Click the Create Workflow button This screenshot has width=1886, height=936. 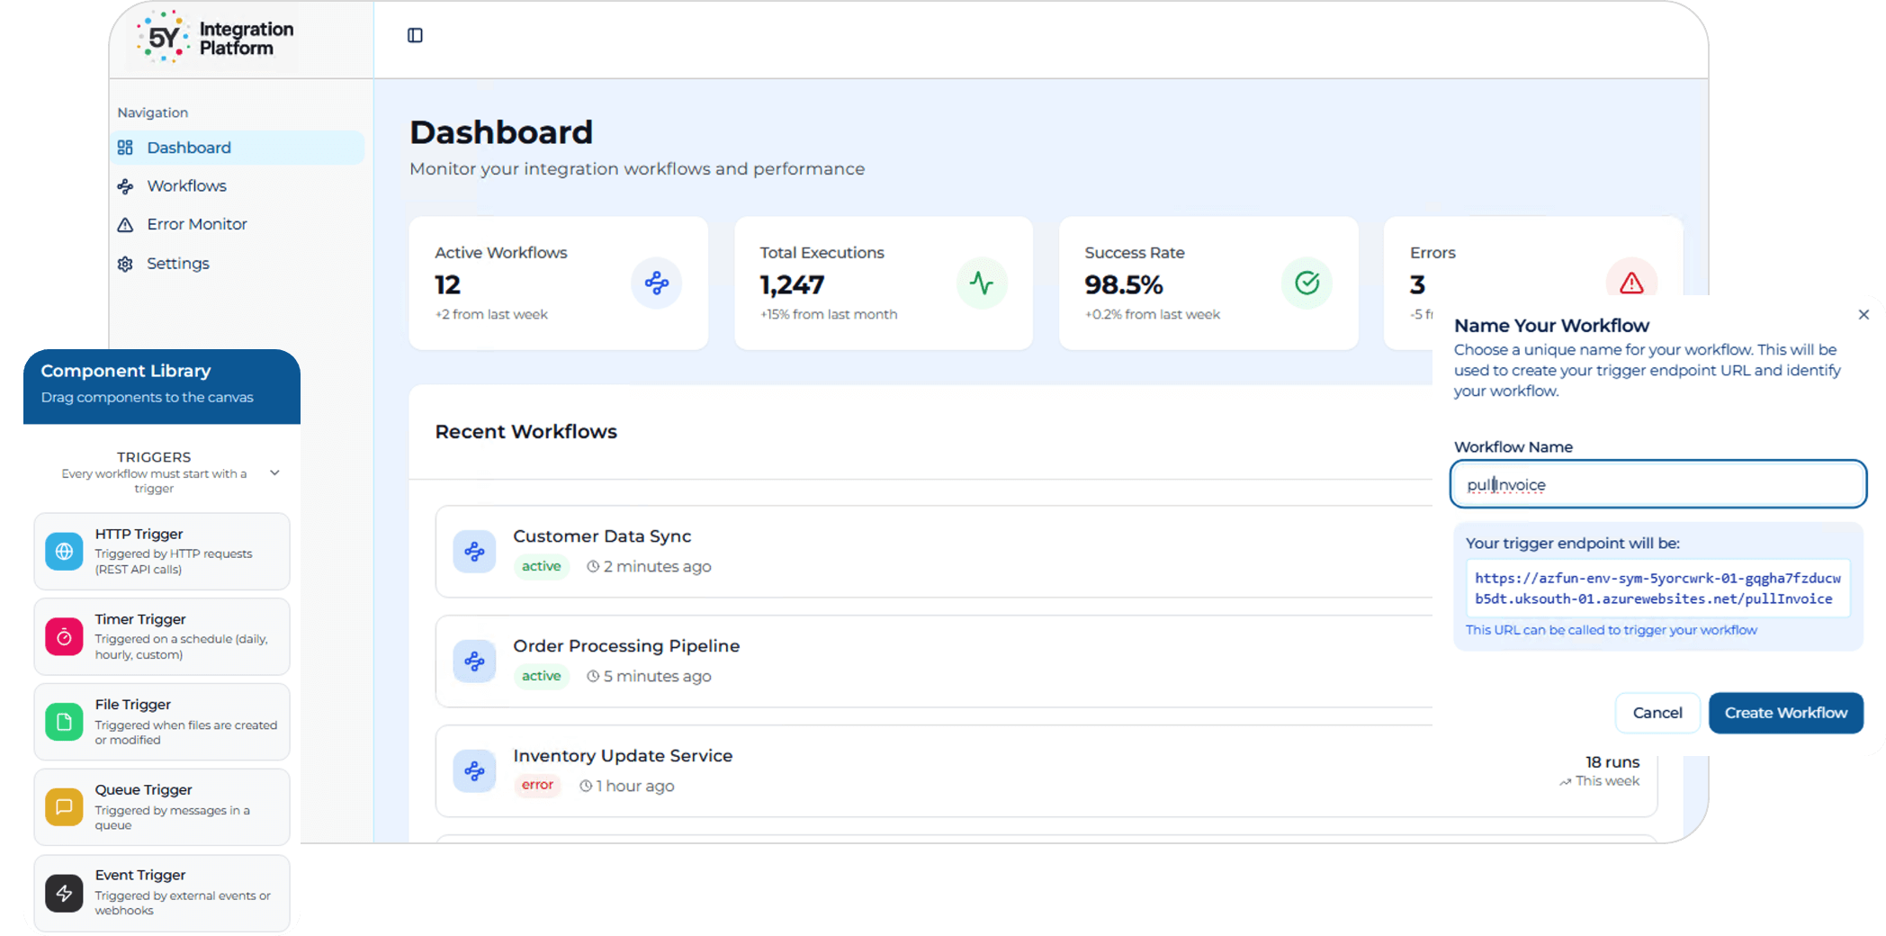(1785, 713)
